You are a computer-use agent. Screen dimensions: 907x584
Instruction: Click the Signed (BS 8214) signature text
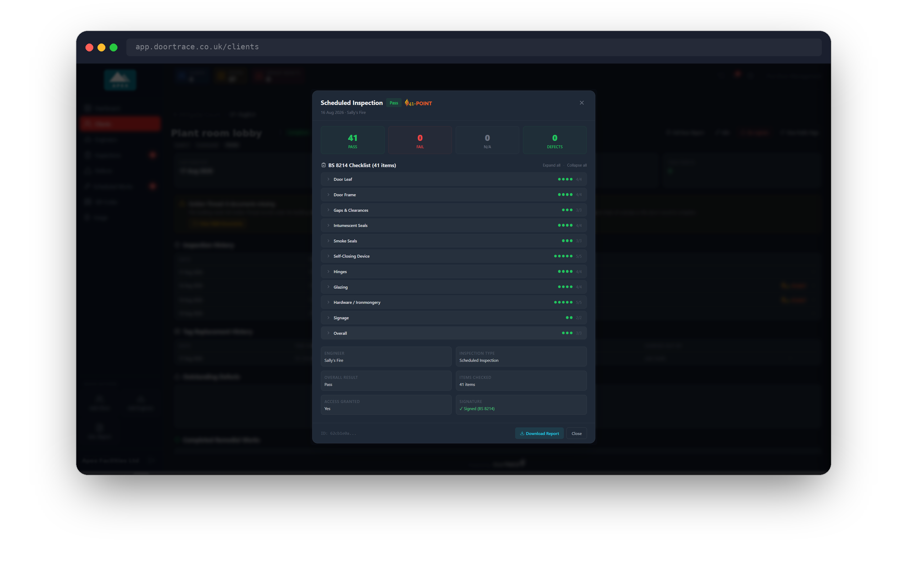(x=477, y=409)
